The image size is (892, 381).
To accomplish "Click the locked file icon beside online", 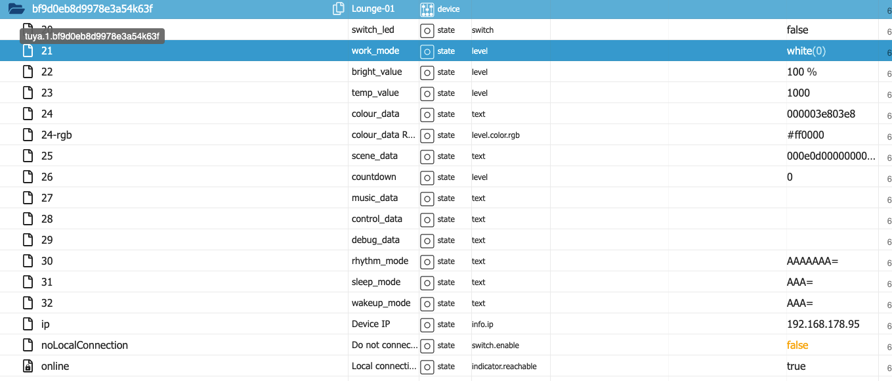I will point(28,366).
